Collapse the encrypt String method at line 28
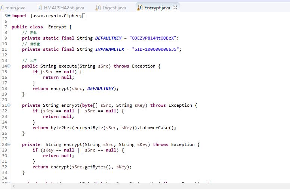Image resolution: width=290 pixels, height=190 pixels. coord(9,144)
